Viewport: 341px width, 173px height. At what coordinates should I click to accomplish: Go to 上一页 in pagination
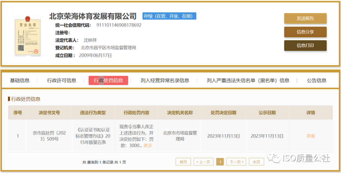(x=203, y=162)
